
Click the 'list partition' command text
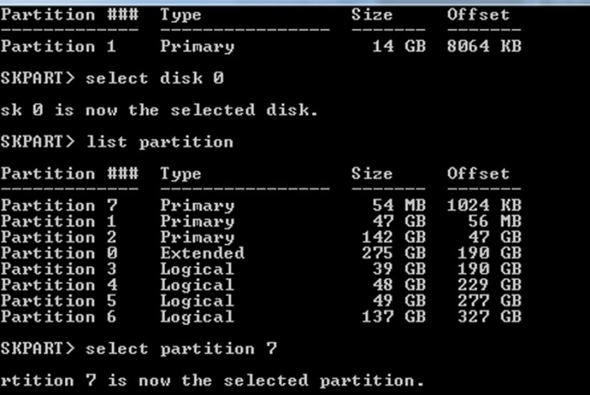159,141
